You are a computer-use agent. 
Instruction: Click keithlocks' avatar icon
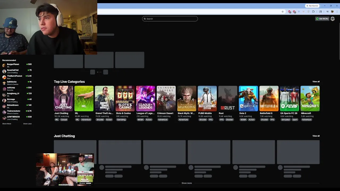(4, 83)
